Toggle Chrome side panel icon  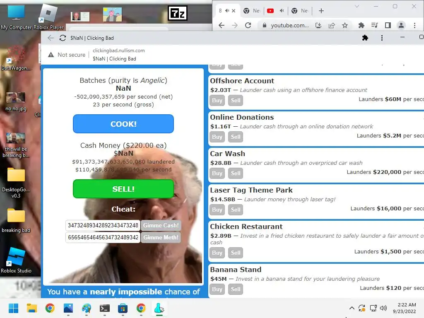(388, 25)
